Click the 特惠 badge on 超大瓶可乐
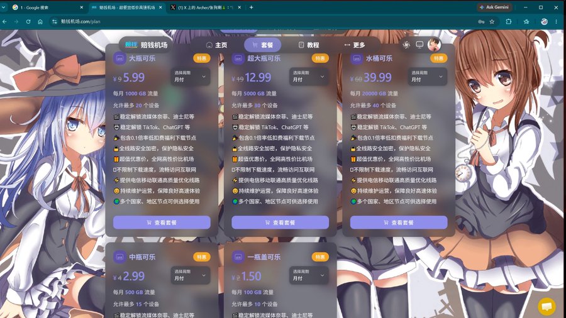566x318 pixels. 320,58
